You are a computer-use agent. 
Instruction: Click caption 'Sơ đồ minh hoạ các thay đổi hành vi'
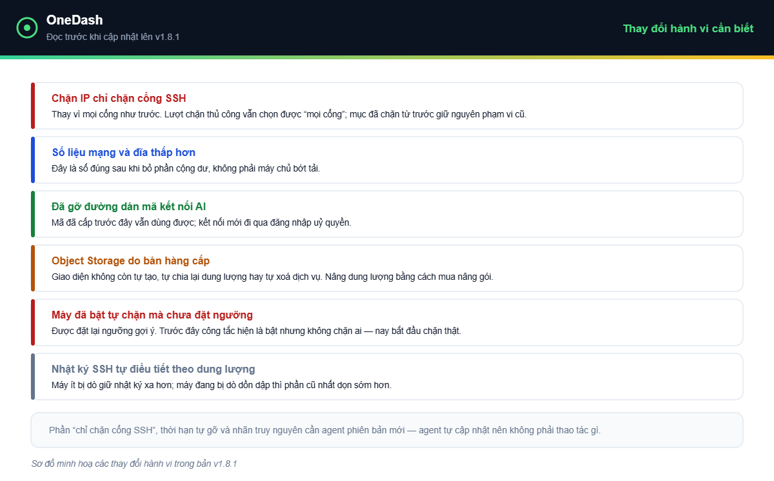[x=134, y=464]
